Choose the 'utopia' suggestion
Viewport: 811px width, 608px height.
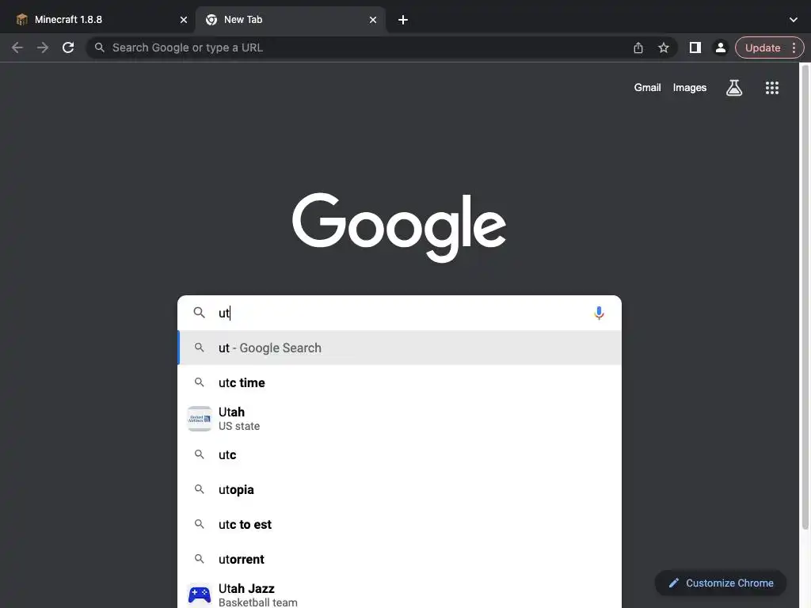tap(399, 489)
